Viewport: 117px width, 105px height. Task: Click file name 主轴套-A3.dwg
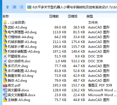(19, 100)
